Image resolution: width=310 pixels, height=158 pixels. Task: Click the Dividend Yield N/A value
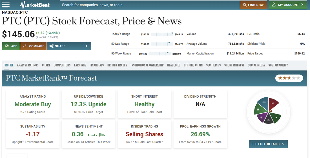(x=302, y=44)
